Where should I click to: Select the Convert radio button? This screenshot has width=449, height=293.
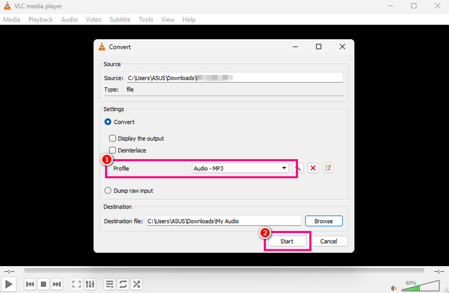point(108,122)
